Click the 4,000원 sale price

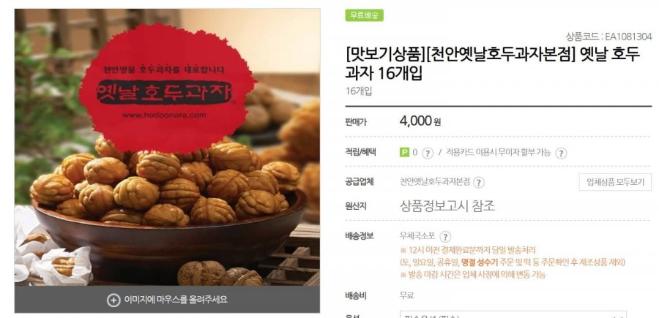point(420,121)
